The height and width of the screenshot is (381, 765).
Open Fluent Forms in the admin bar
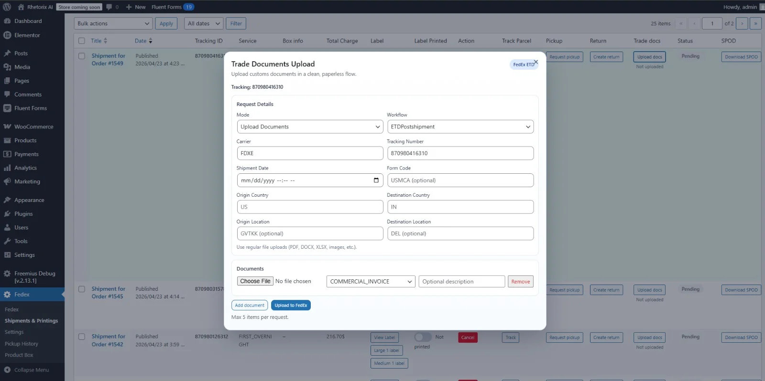pos(172,7)
